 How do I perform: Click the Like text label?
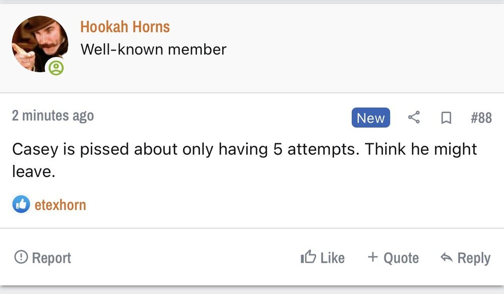tap(332, 258)
